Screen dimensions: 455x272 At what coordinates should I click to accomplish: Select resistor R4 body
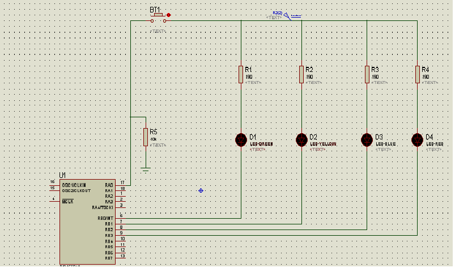pos(417,75)
